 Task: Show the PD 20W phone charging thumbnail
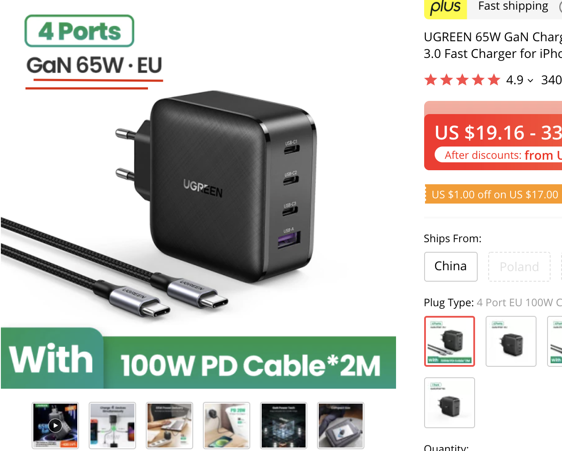pos(227,426)
